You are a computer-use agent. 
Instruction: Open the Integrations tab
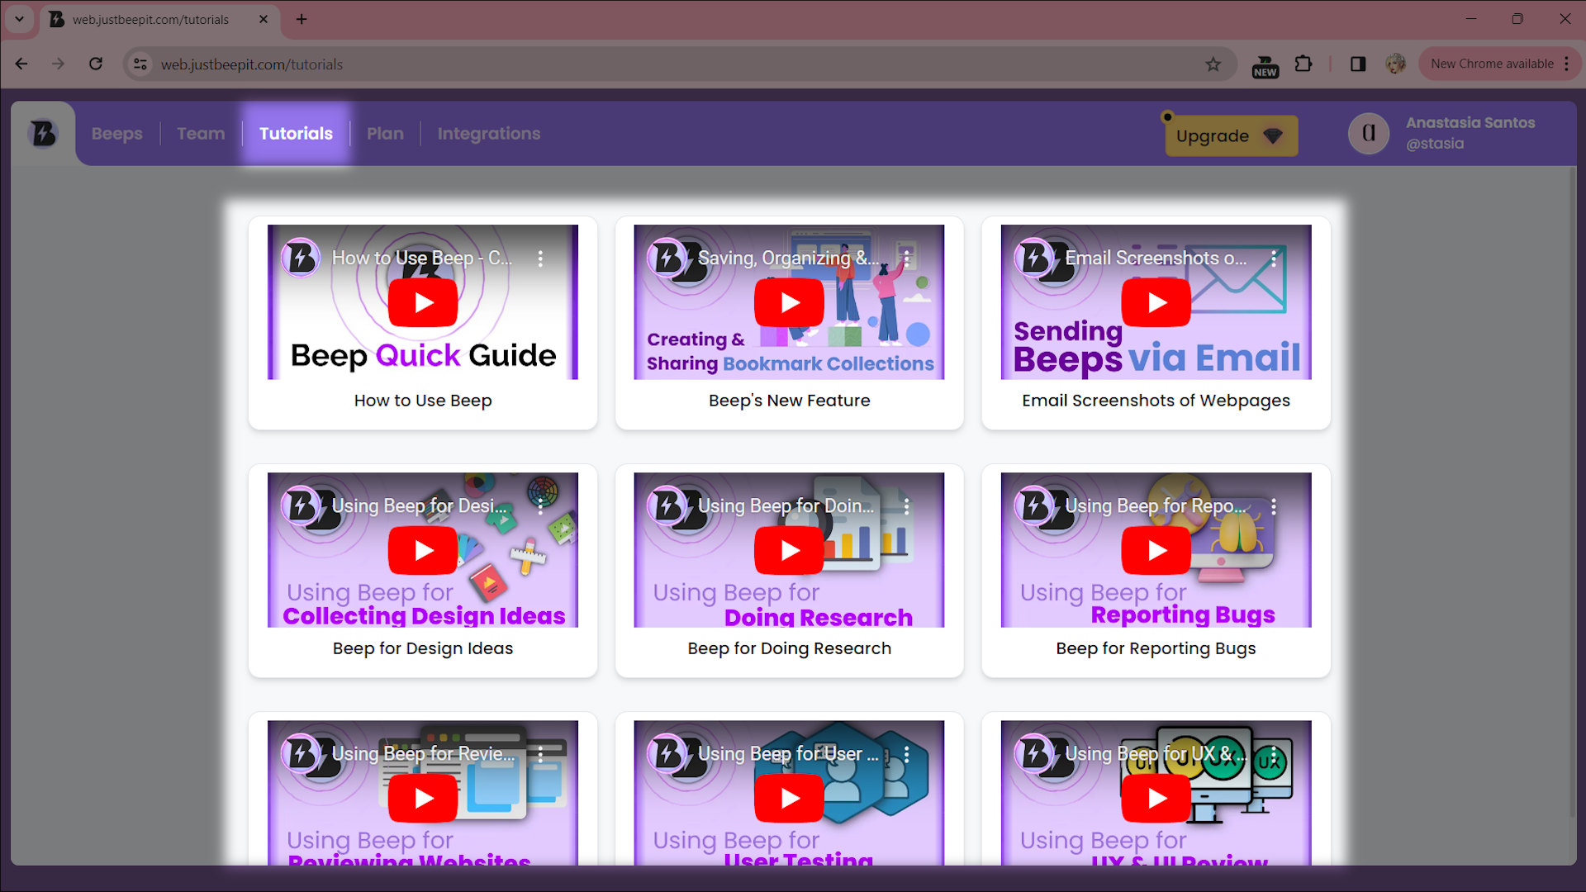pyautogui.click(x=489, y=134)
